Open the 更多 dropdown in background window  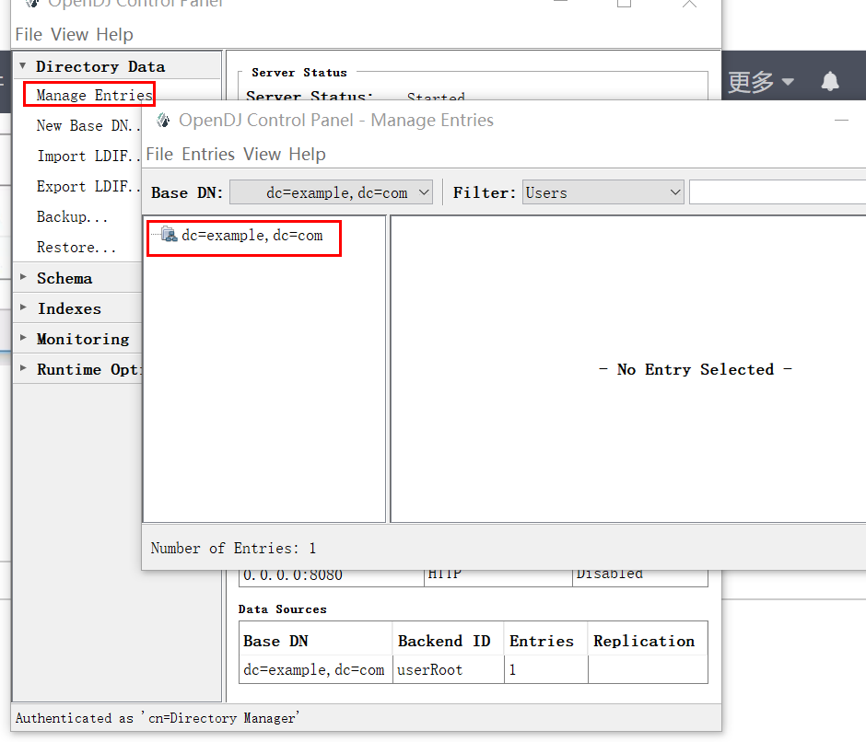[x=760, y=82]
